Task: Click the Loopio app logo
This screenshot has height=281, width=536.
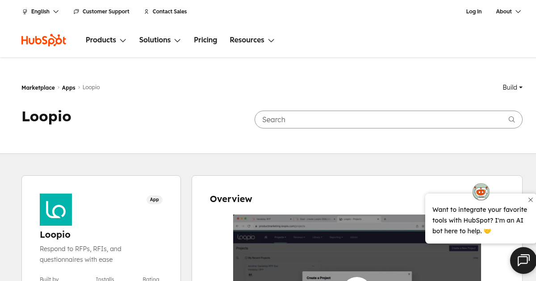Action: (x=56, y=210)
